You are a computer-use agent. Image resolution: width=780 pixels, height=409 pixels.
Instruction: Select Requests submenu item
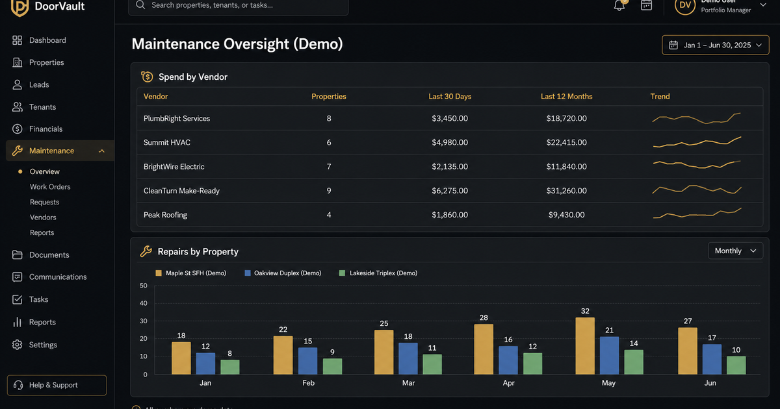[44, 202]
